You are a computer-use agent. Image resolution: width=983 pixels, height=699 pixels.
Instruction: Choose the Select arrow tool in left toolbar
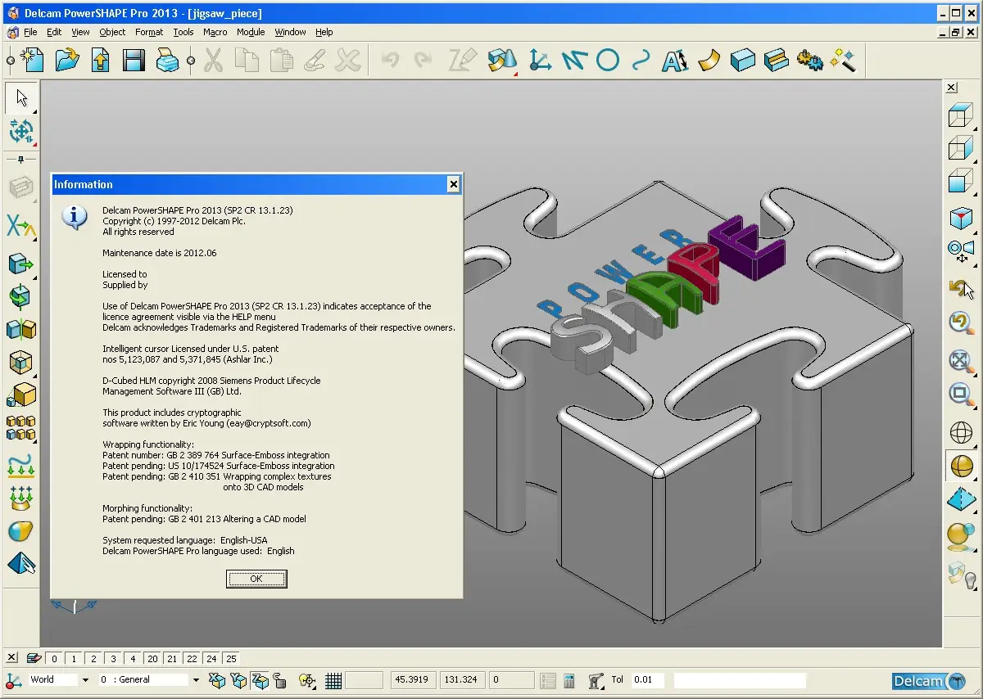click(21, 98)
